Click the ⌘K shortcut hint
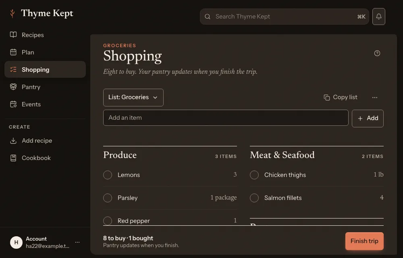Image resolution: width=403 pixels, height=258 pixels. (361, 17)
